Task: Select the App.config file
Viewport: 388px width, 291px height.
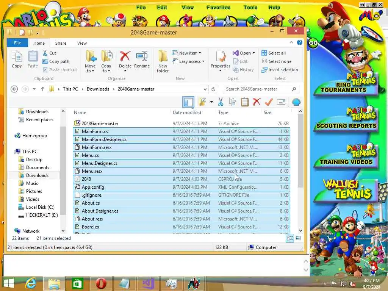Action: (x=181, y=187)
